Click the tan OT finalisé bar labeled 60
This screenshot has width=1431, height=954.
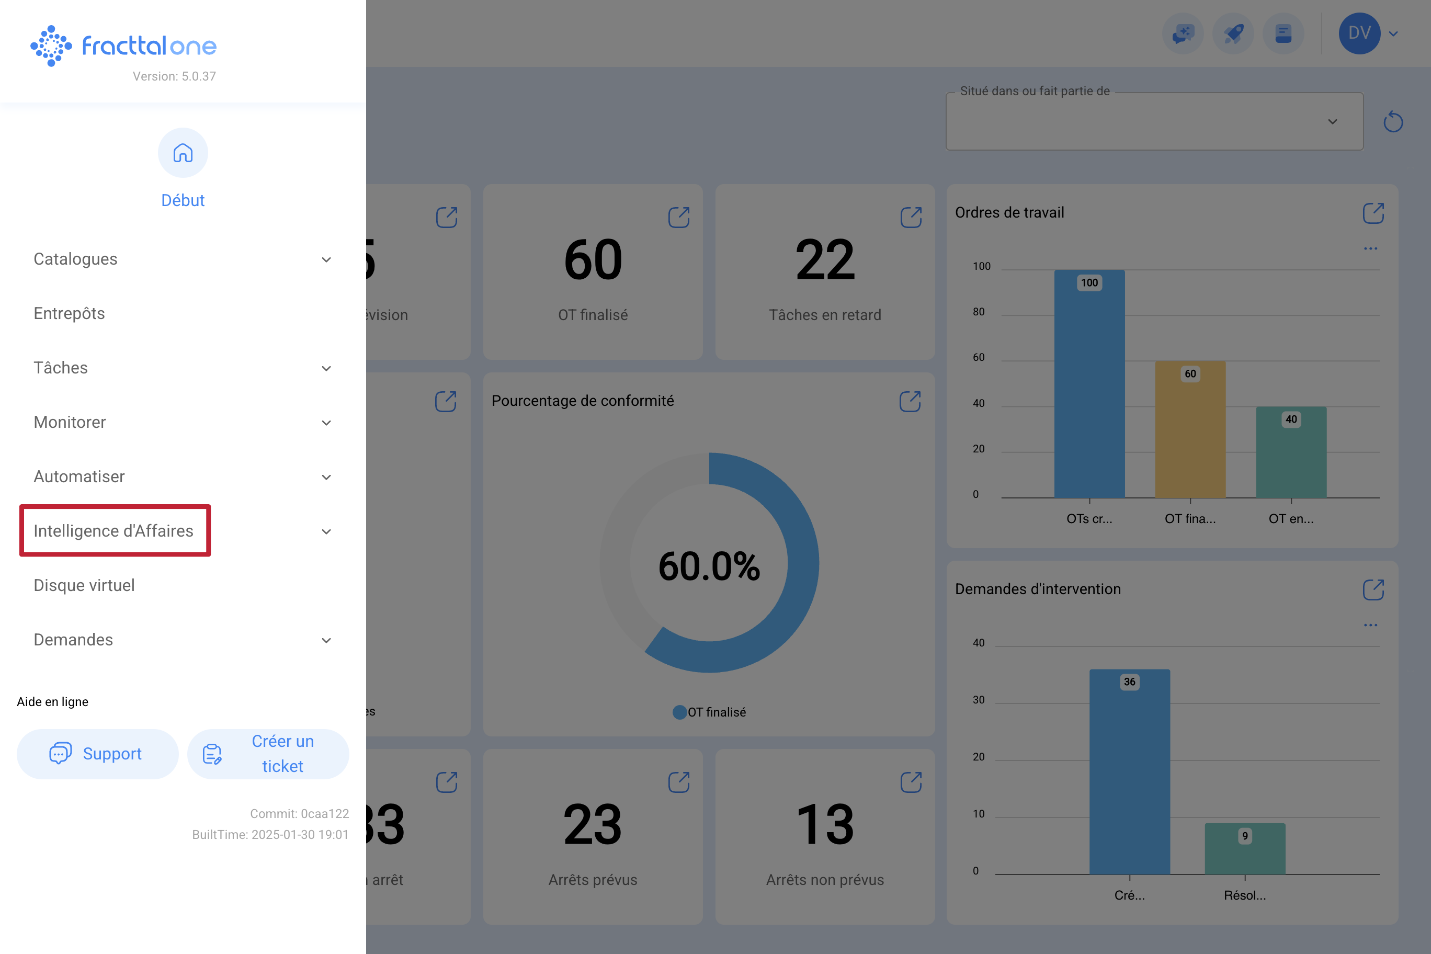[1190, 429]
